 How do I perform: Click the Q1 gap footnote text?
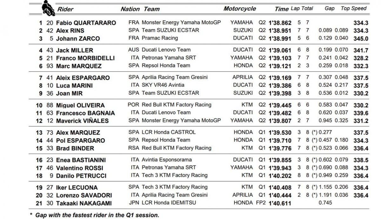tap(97, 215)
